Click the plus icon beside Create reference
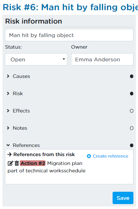The width and height of the screenshot is (138, 209). pos(89,156)
